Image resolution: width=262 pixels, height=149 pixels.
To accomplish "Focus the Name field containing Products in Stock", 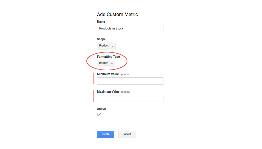I will tap(130, 29).
